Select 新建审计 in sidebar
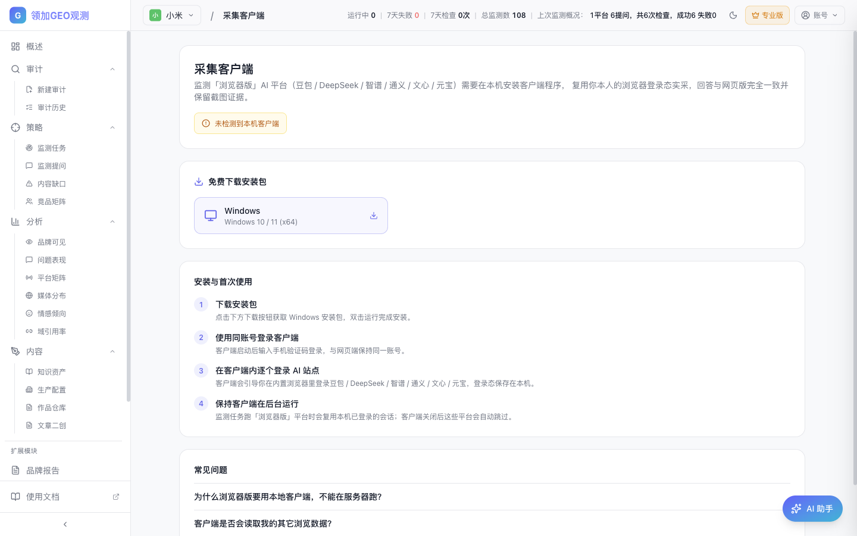 pos(70,89)
